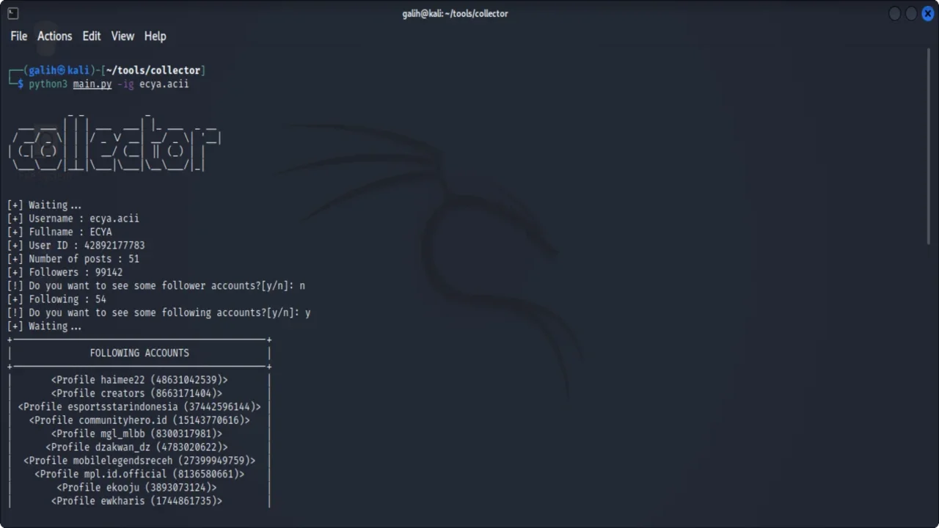Maximize the terminal window
Screen dimensions: 939x528
click(911, 14)
